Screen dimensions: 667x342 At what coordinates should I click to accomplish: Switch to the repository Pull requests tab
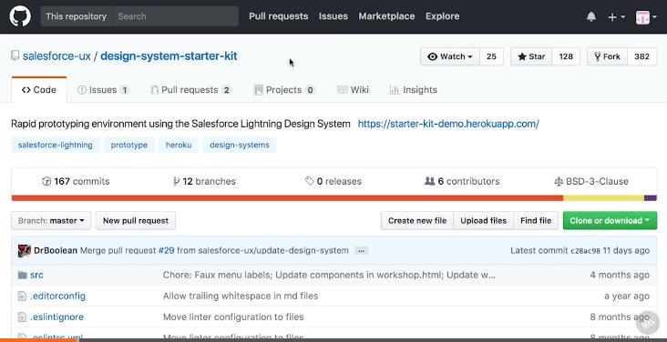[x=190, y=90]
